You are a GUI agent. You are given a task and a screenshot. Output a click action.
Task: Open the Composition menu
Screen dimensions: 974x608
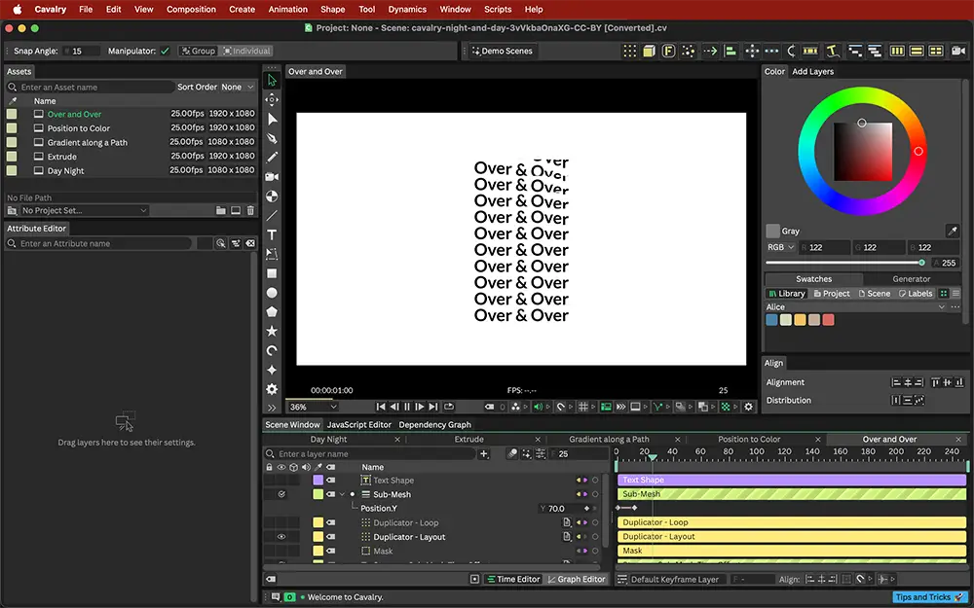click(x=191, y=10)
